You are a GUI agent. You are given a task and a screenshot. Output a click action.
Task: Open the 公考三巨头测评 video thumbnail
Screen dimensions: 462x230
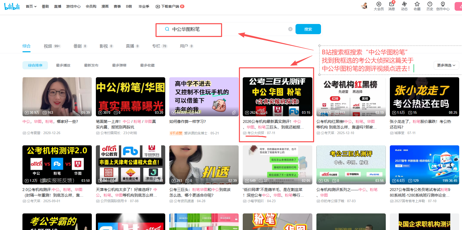[277, 97]
